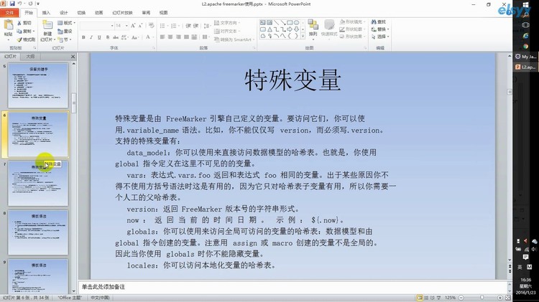Undo the last action

pyautogui.click(x=20, y=4)
